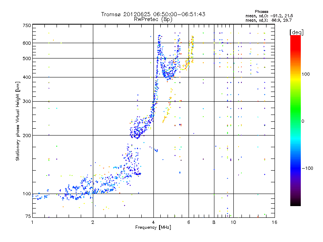Click the y-axis tick label '400'

[27, 77]
